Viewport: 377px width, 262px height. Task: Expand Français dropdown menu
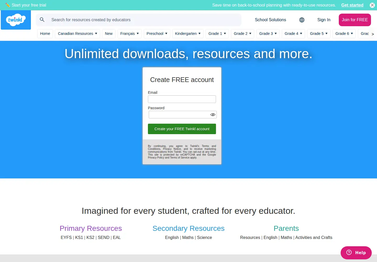point(130,34)
